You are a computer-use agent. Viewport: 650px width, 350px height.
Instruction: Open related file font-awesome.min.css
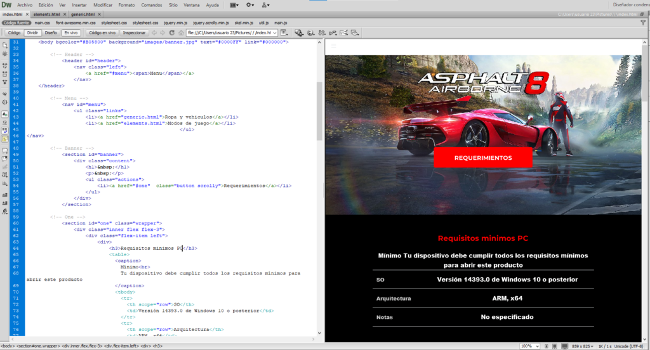[76, 23]
